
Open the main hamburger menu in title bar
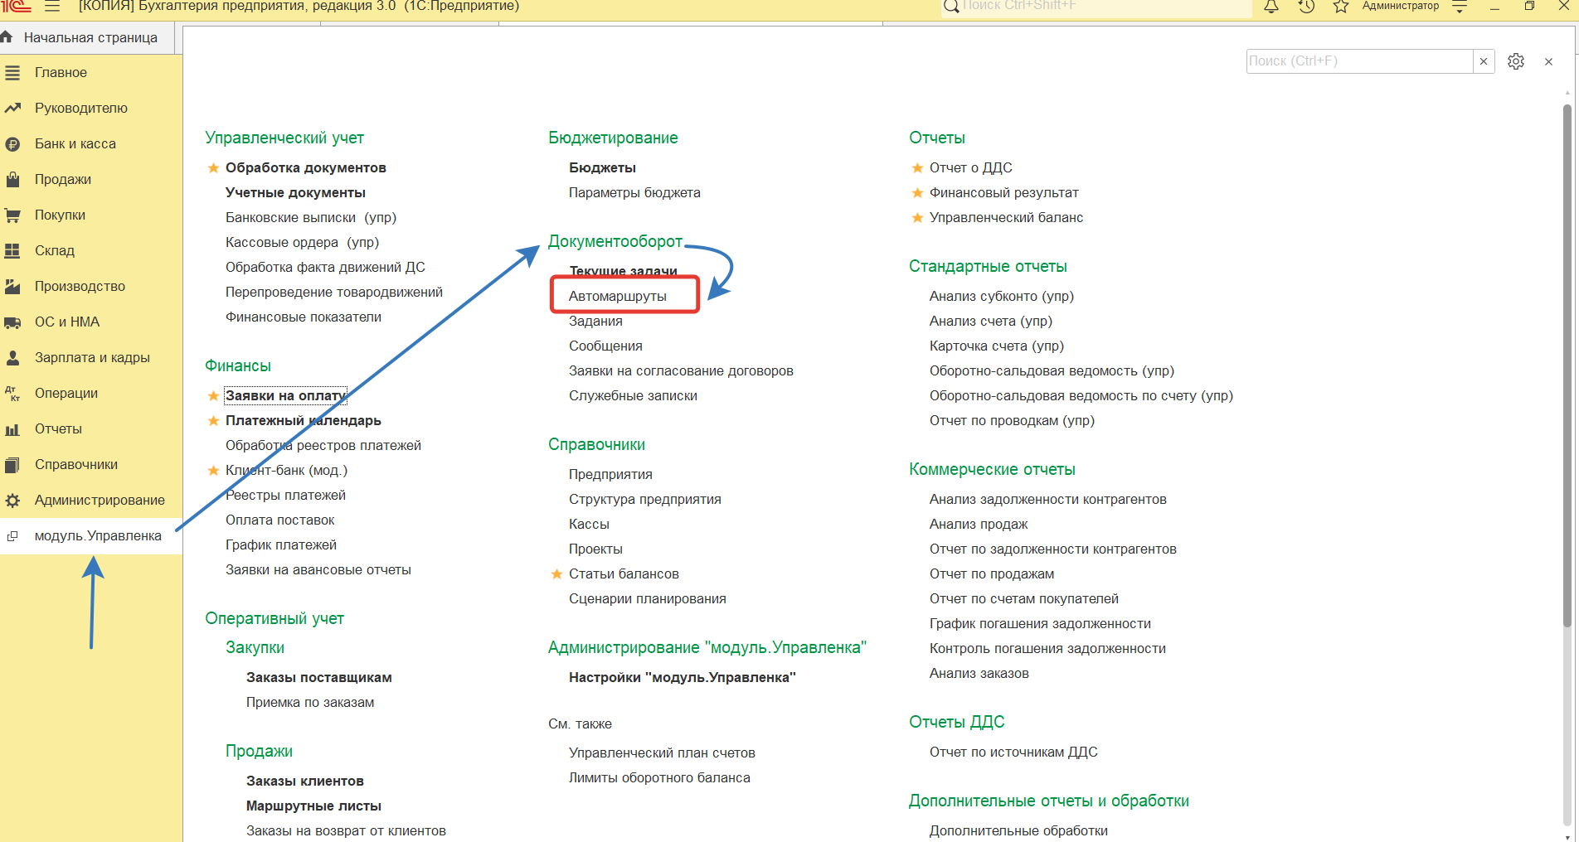pyautogui.click(x=52, y=6)
